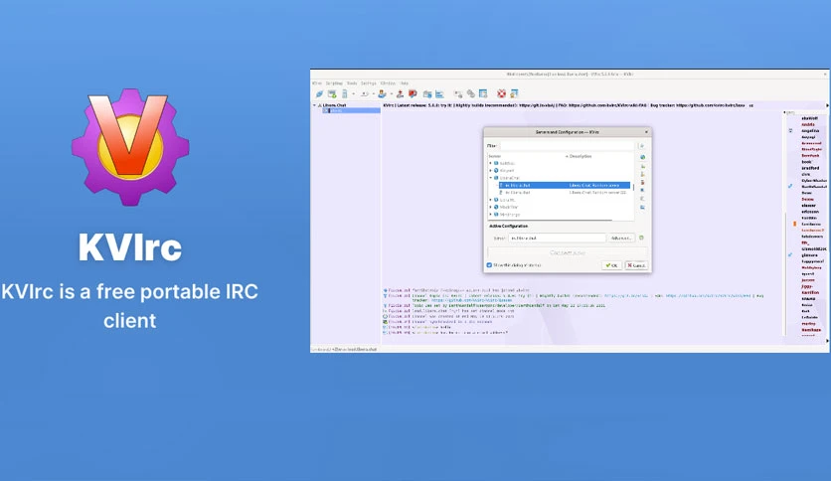This screenshot has width=831, height=481.
Task: Toggle the show dialog at startup checkbox
Action: point(489,265)
